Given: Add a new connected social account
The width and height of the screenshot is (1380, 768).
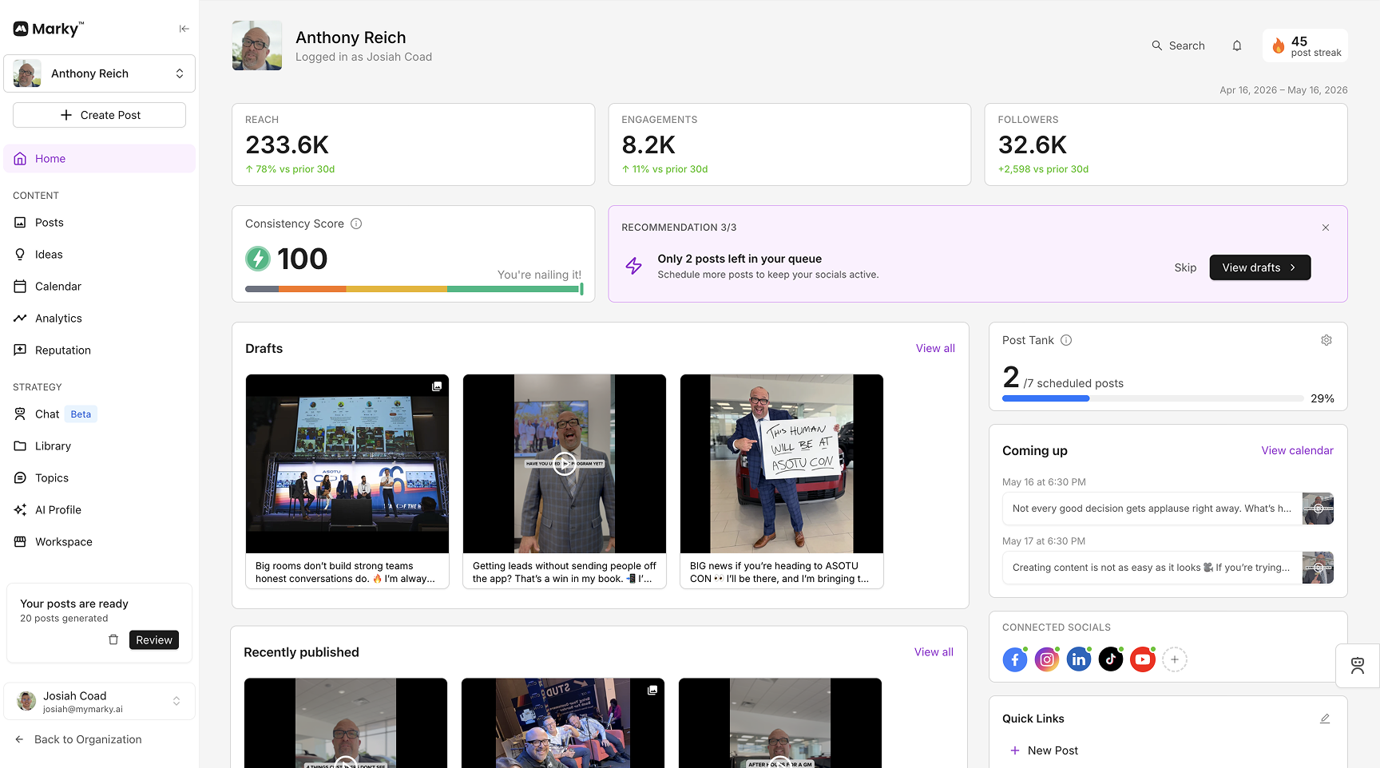Looking at the screenshot, I should click(1175, 659).
